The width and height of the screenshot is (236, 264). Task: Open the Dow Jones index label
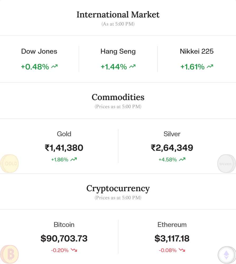[39, 51]
